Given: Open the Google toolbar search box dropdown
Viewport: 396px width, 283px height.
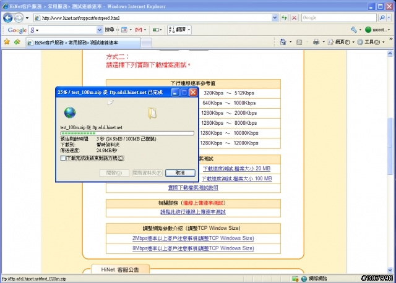Looking at the screenshot, I should (99, 30).
